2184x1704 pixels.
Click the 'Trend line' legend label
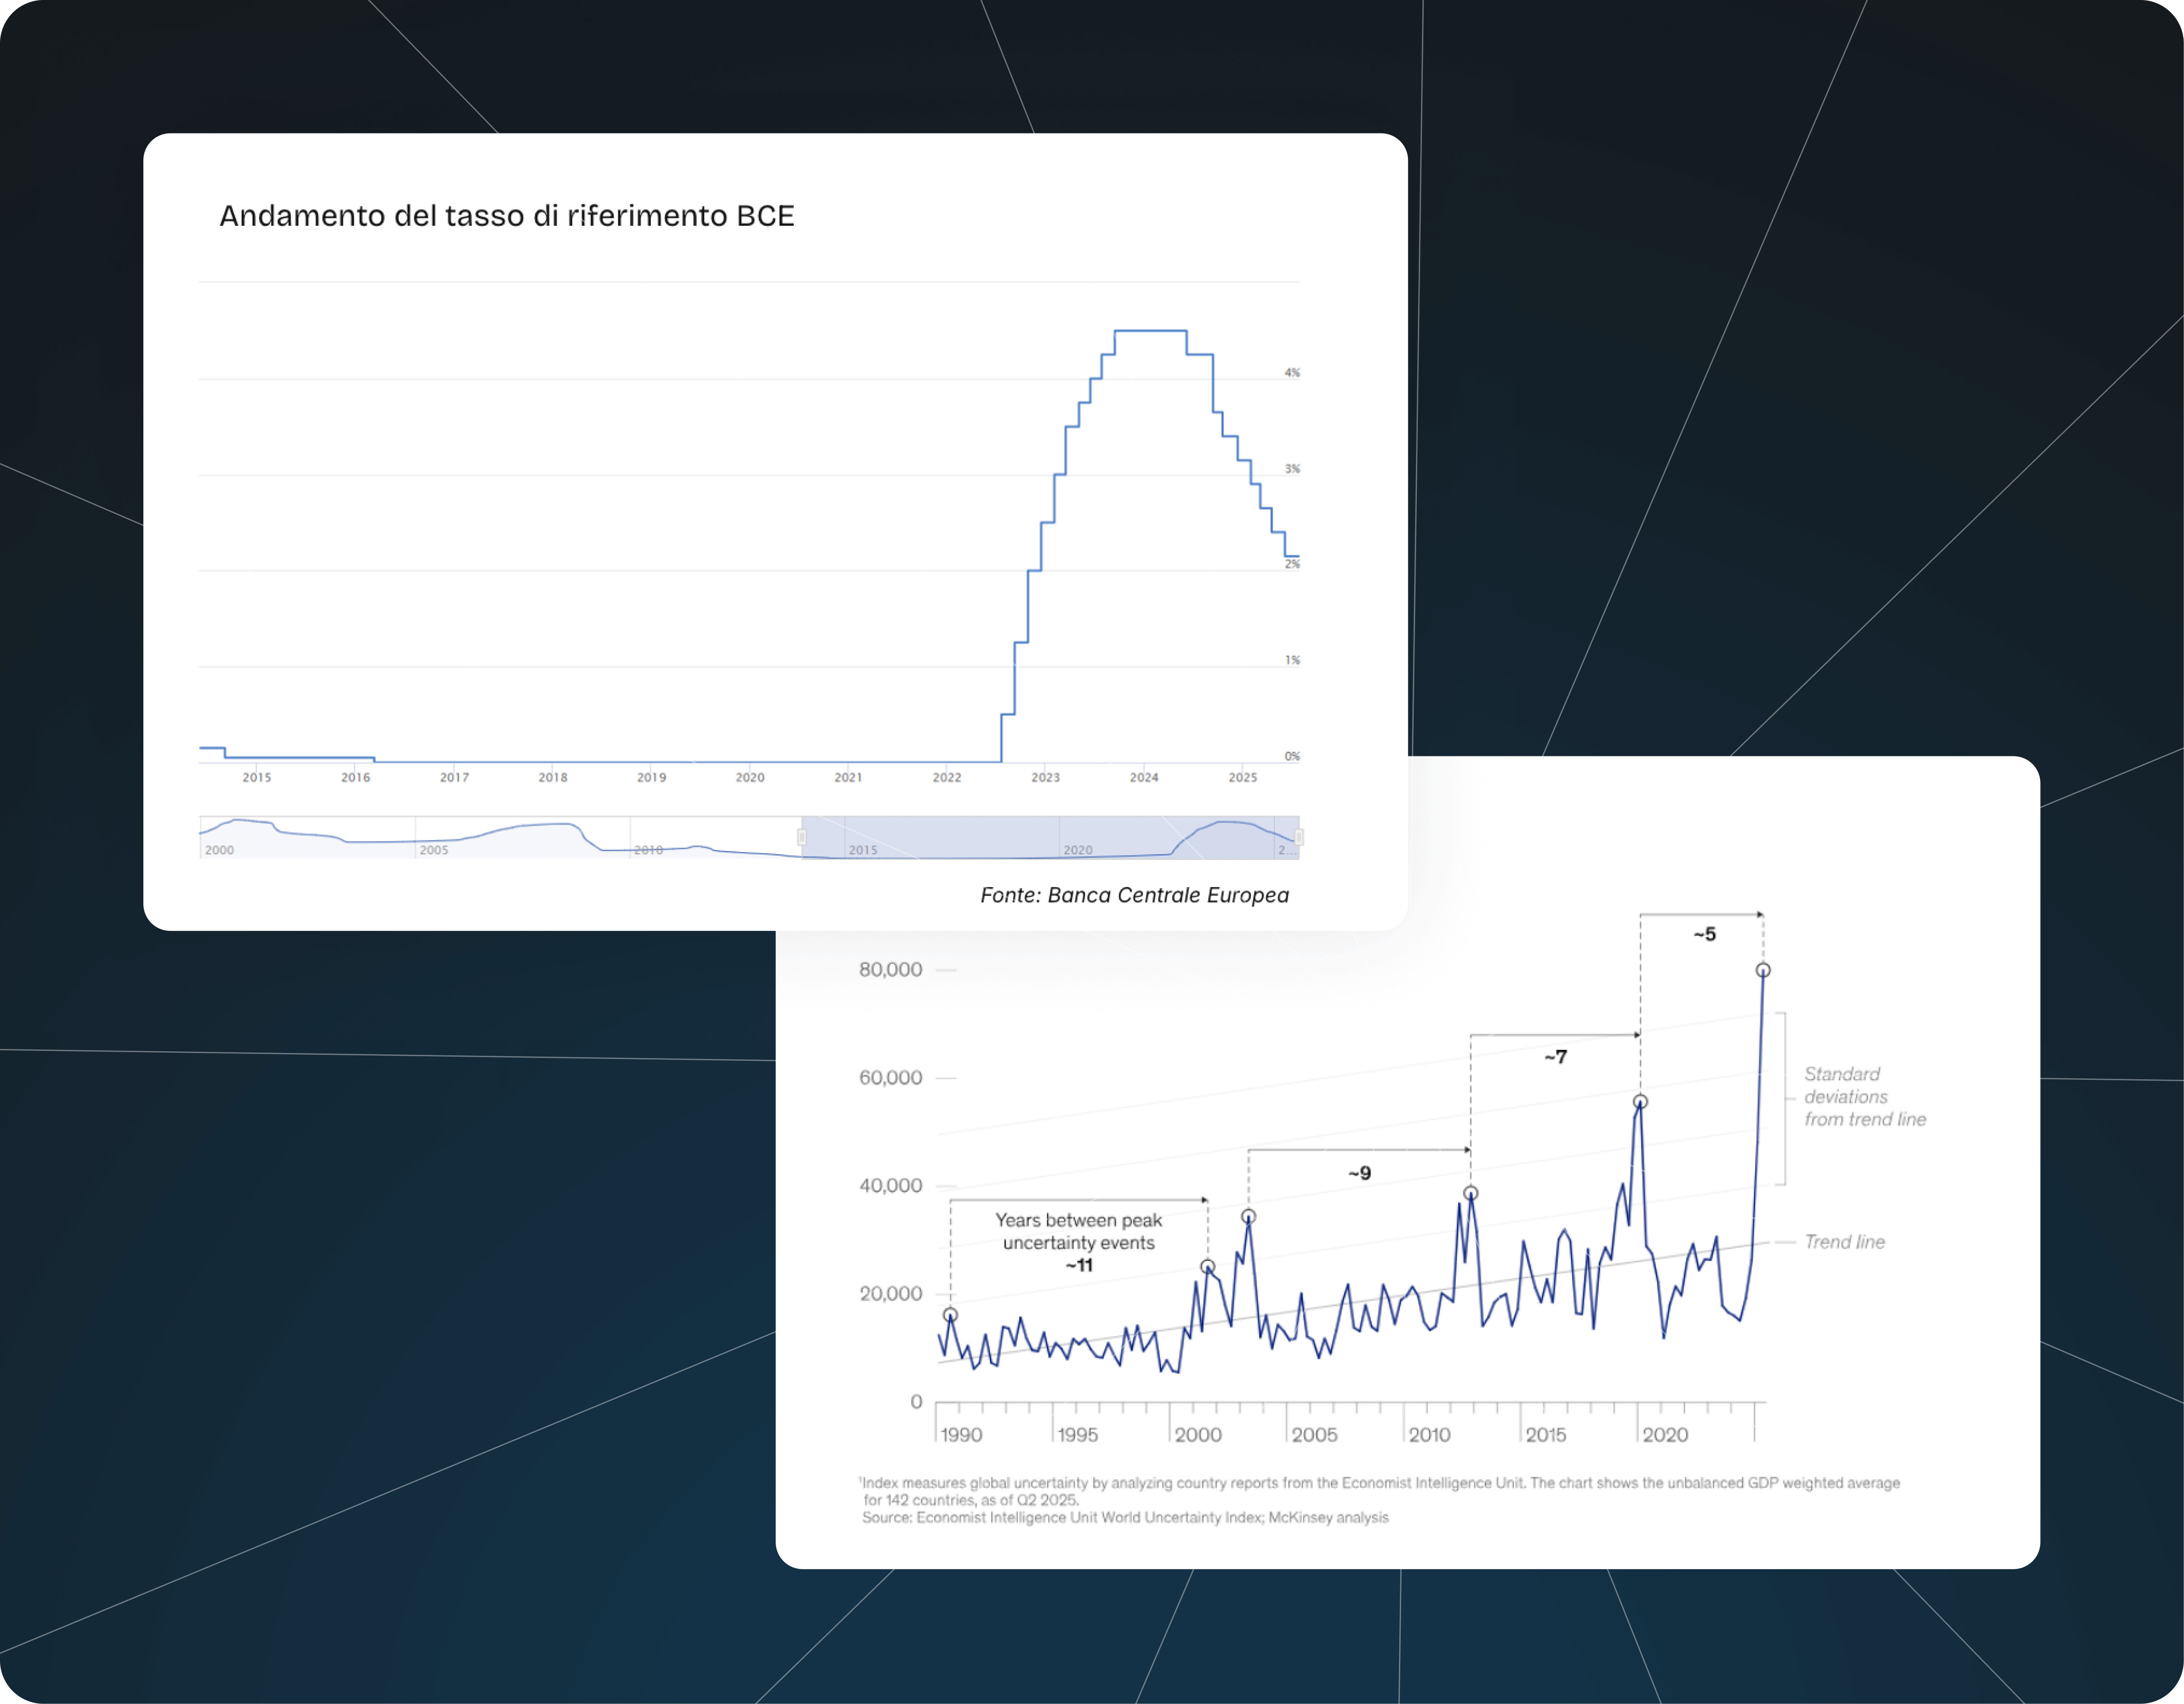[x=1844, y=1242]
